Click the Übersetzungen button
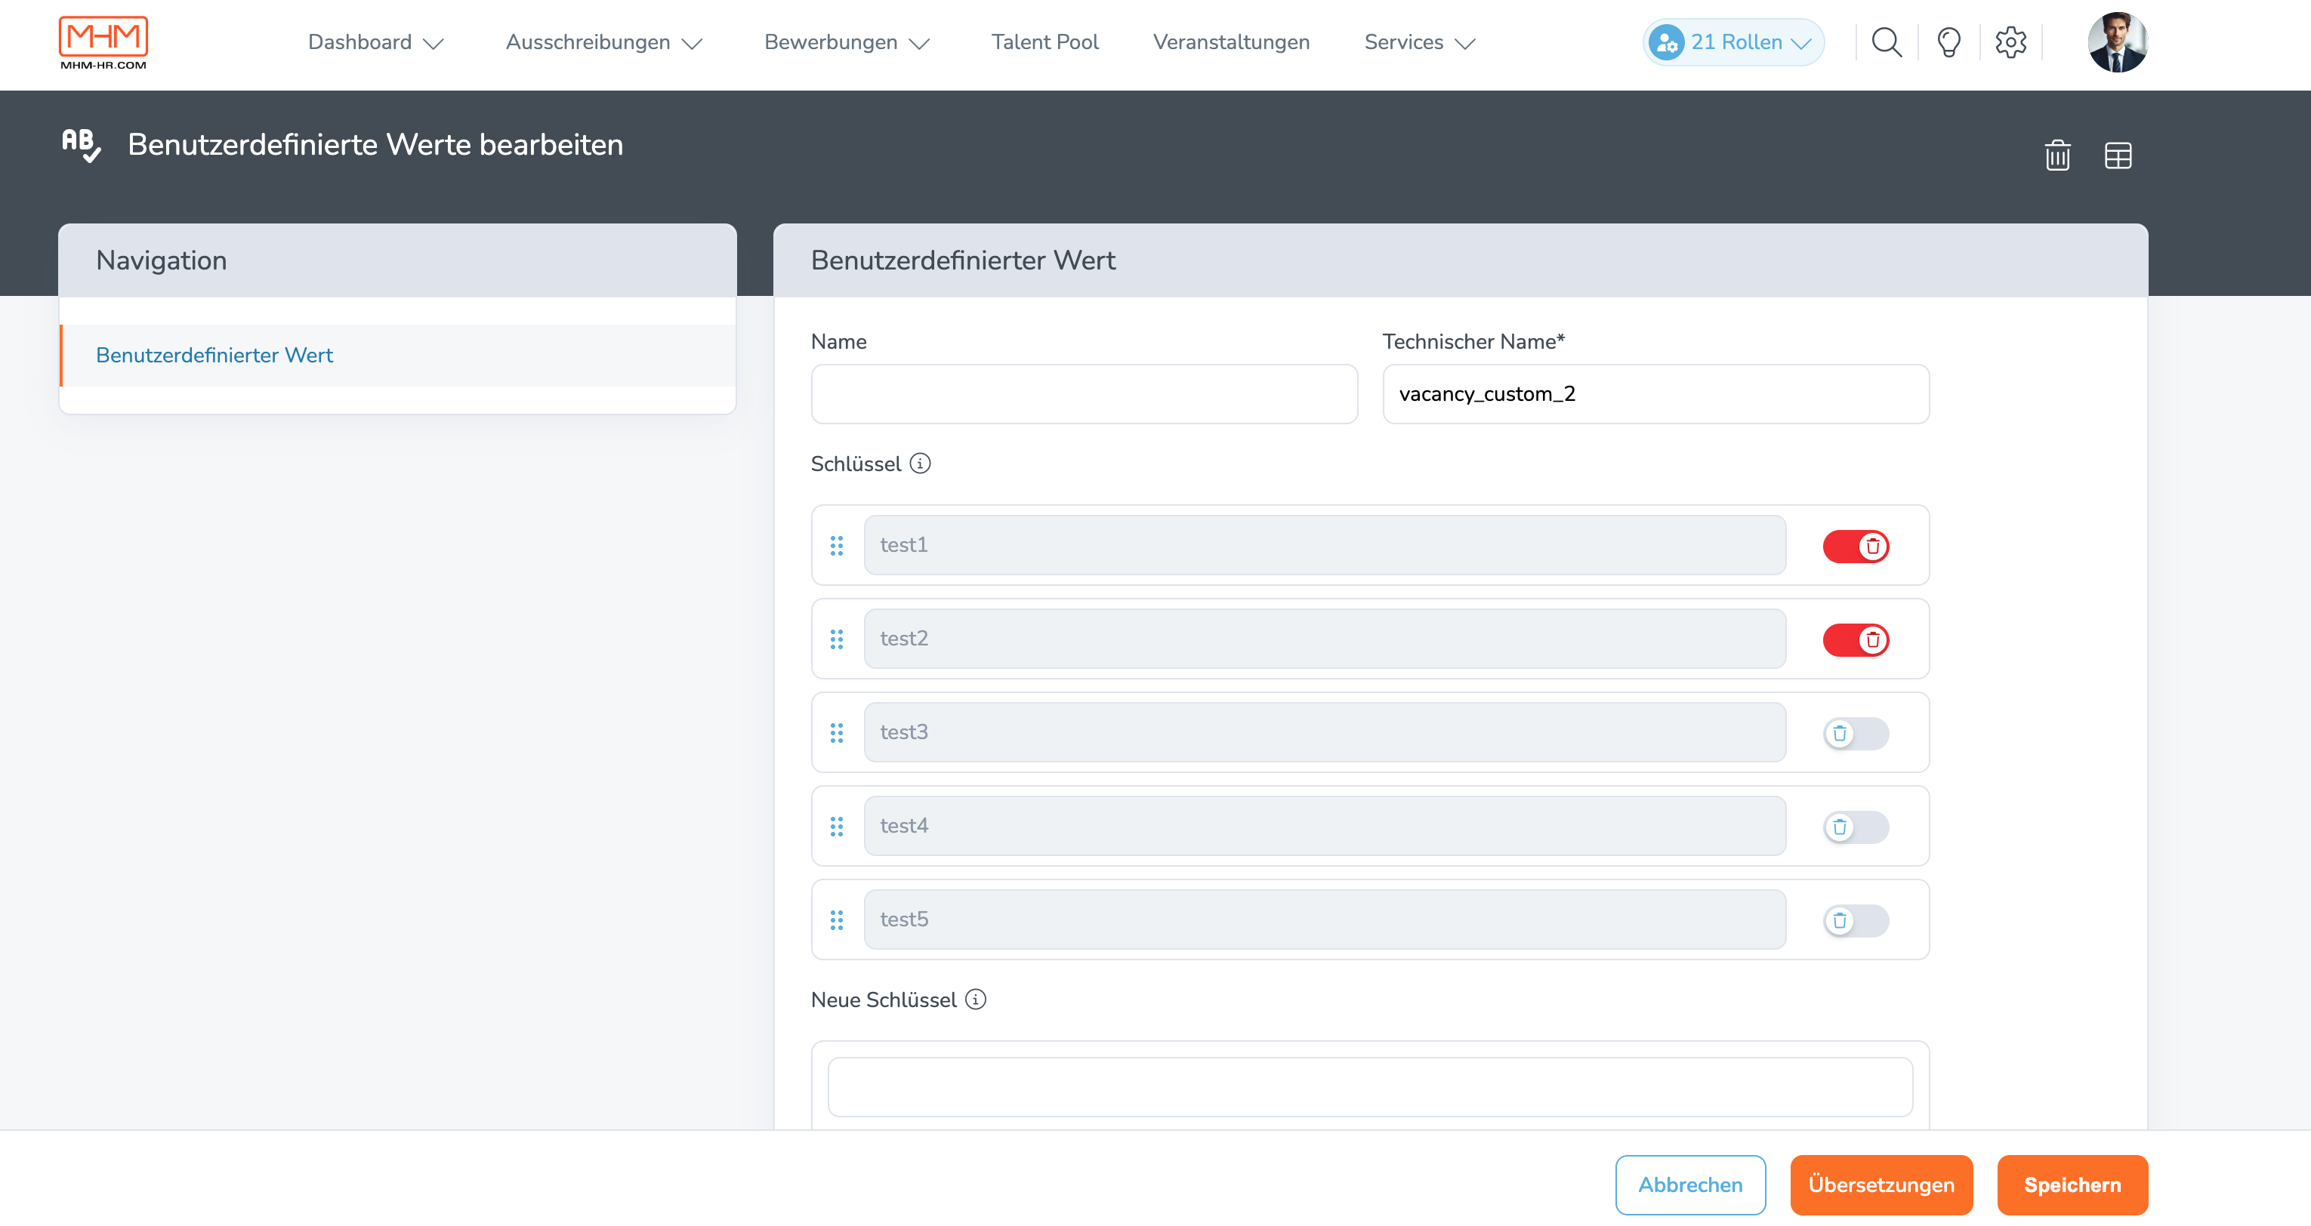 (1881, 1184)
